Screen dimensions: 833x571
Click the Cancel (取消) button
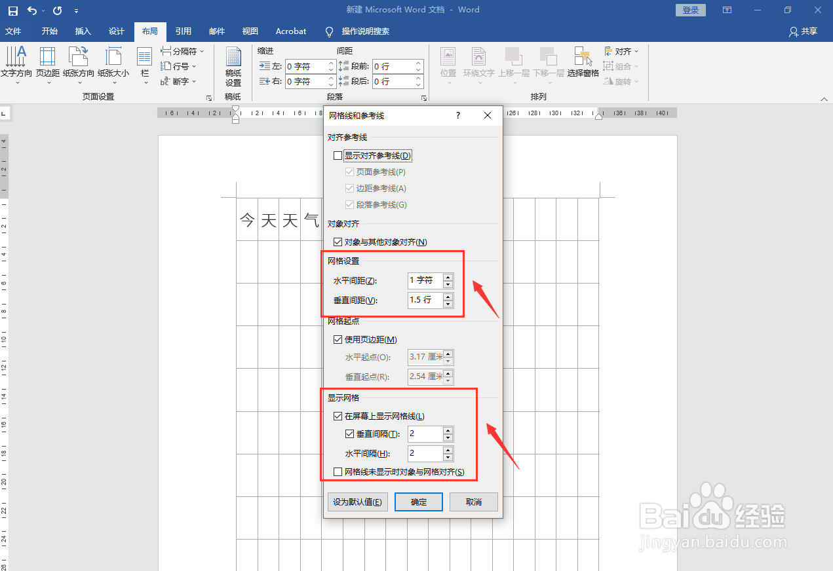point(474,502)
